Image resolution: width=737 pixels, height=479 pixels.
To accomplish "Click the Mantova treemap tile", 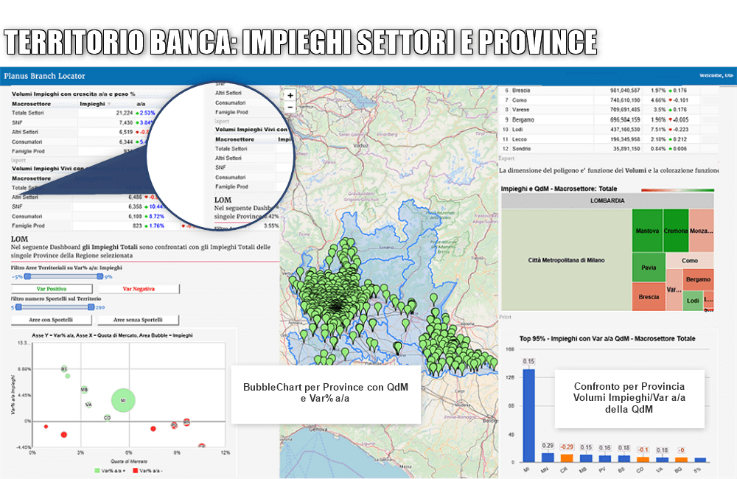I will 647,231.
